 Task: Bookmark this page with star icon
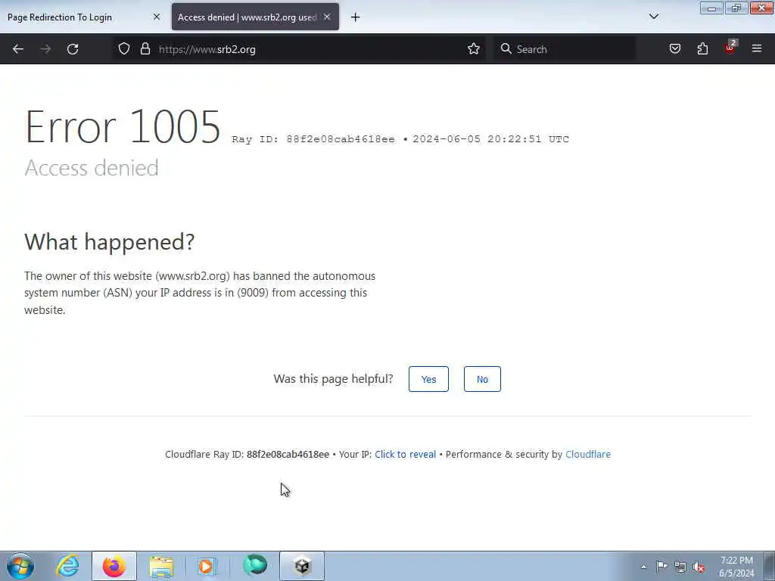pos(474,49)
